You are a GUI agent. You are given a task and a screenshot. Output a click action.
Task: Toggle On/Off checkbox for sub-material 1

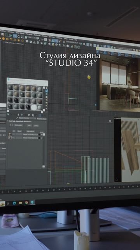42,134
